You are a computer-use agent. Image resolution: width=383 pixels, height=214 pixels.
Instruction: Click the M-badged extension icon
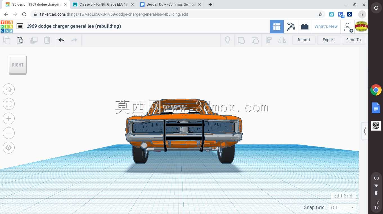(x=341, y=15)
